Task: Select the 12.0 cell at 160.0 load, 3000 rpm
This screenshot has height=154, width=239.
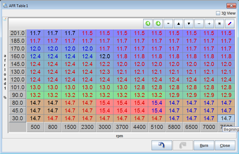Action: pyautogui.click(x=104, y=56)
